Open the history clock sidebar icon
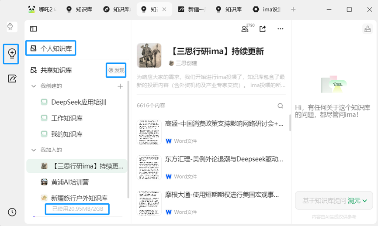 (x=12, y=212)
